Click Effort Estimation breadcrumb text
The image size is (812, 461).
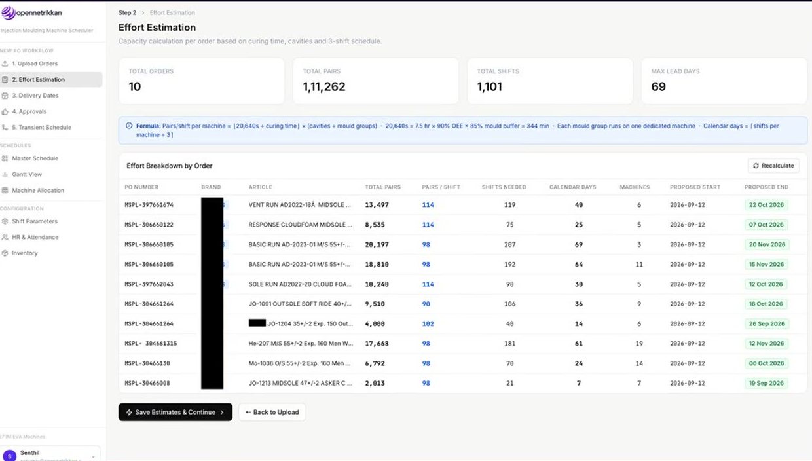[172, 12]
